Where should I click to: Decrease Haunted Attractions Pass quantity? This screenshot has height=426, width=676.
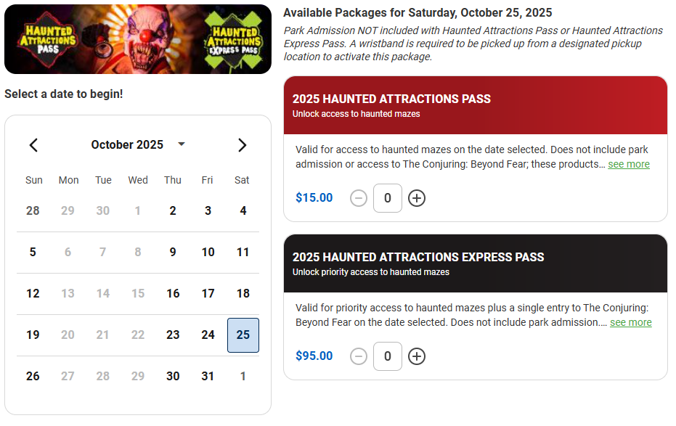[x=359, y=198]
